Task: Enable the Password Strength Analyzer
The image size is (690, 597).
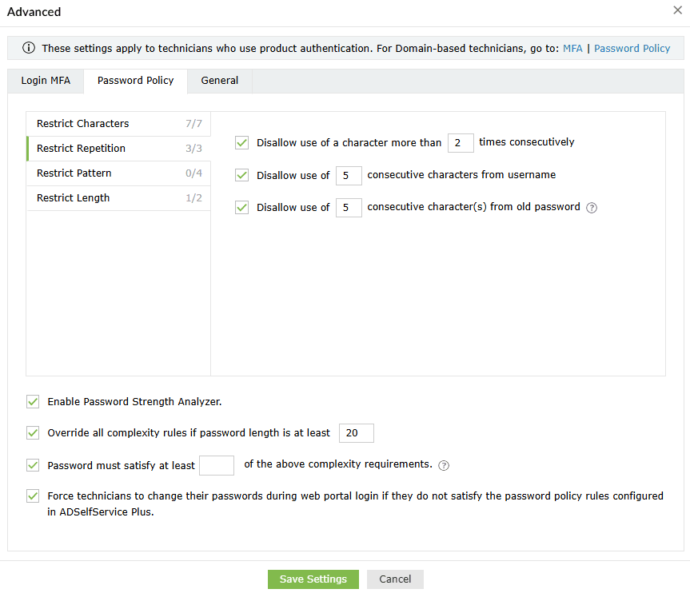Action: click(32, 401)
